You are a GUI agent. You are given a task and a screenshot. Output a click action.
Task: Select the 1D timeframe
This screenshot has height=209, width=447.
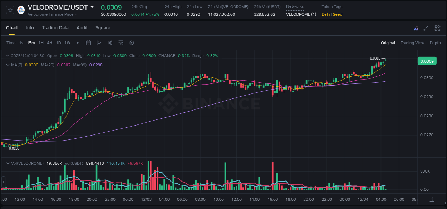(58, 43)
